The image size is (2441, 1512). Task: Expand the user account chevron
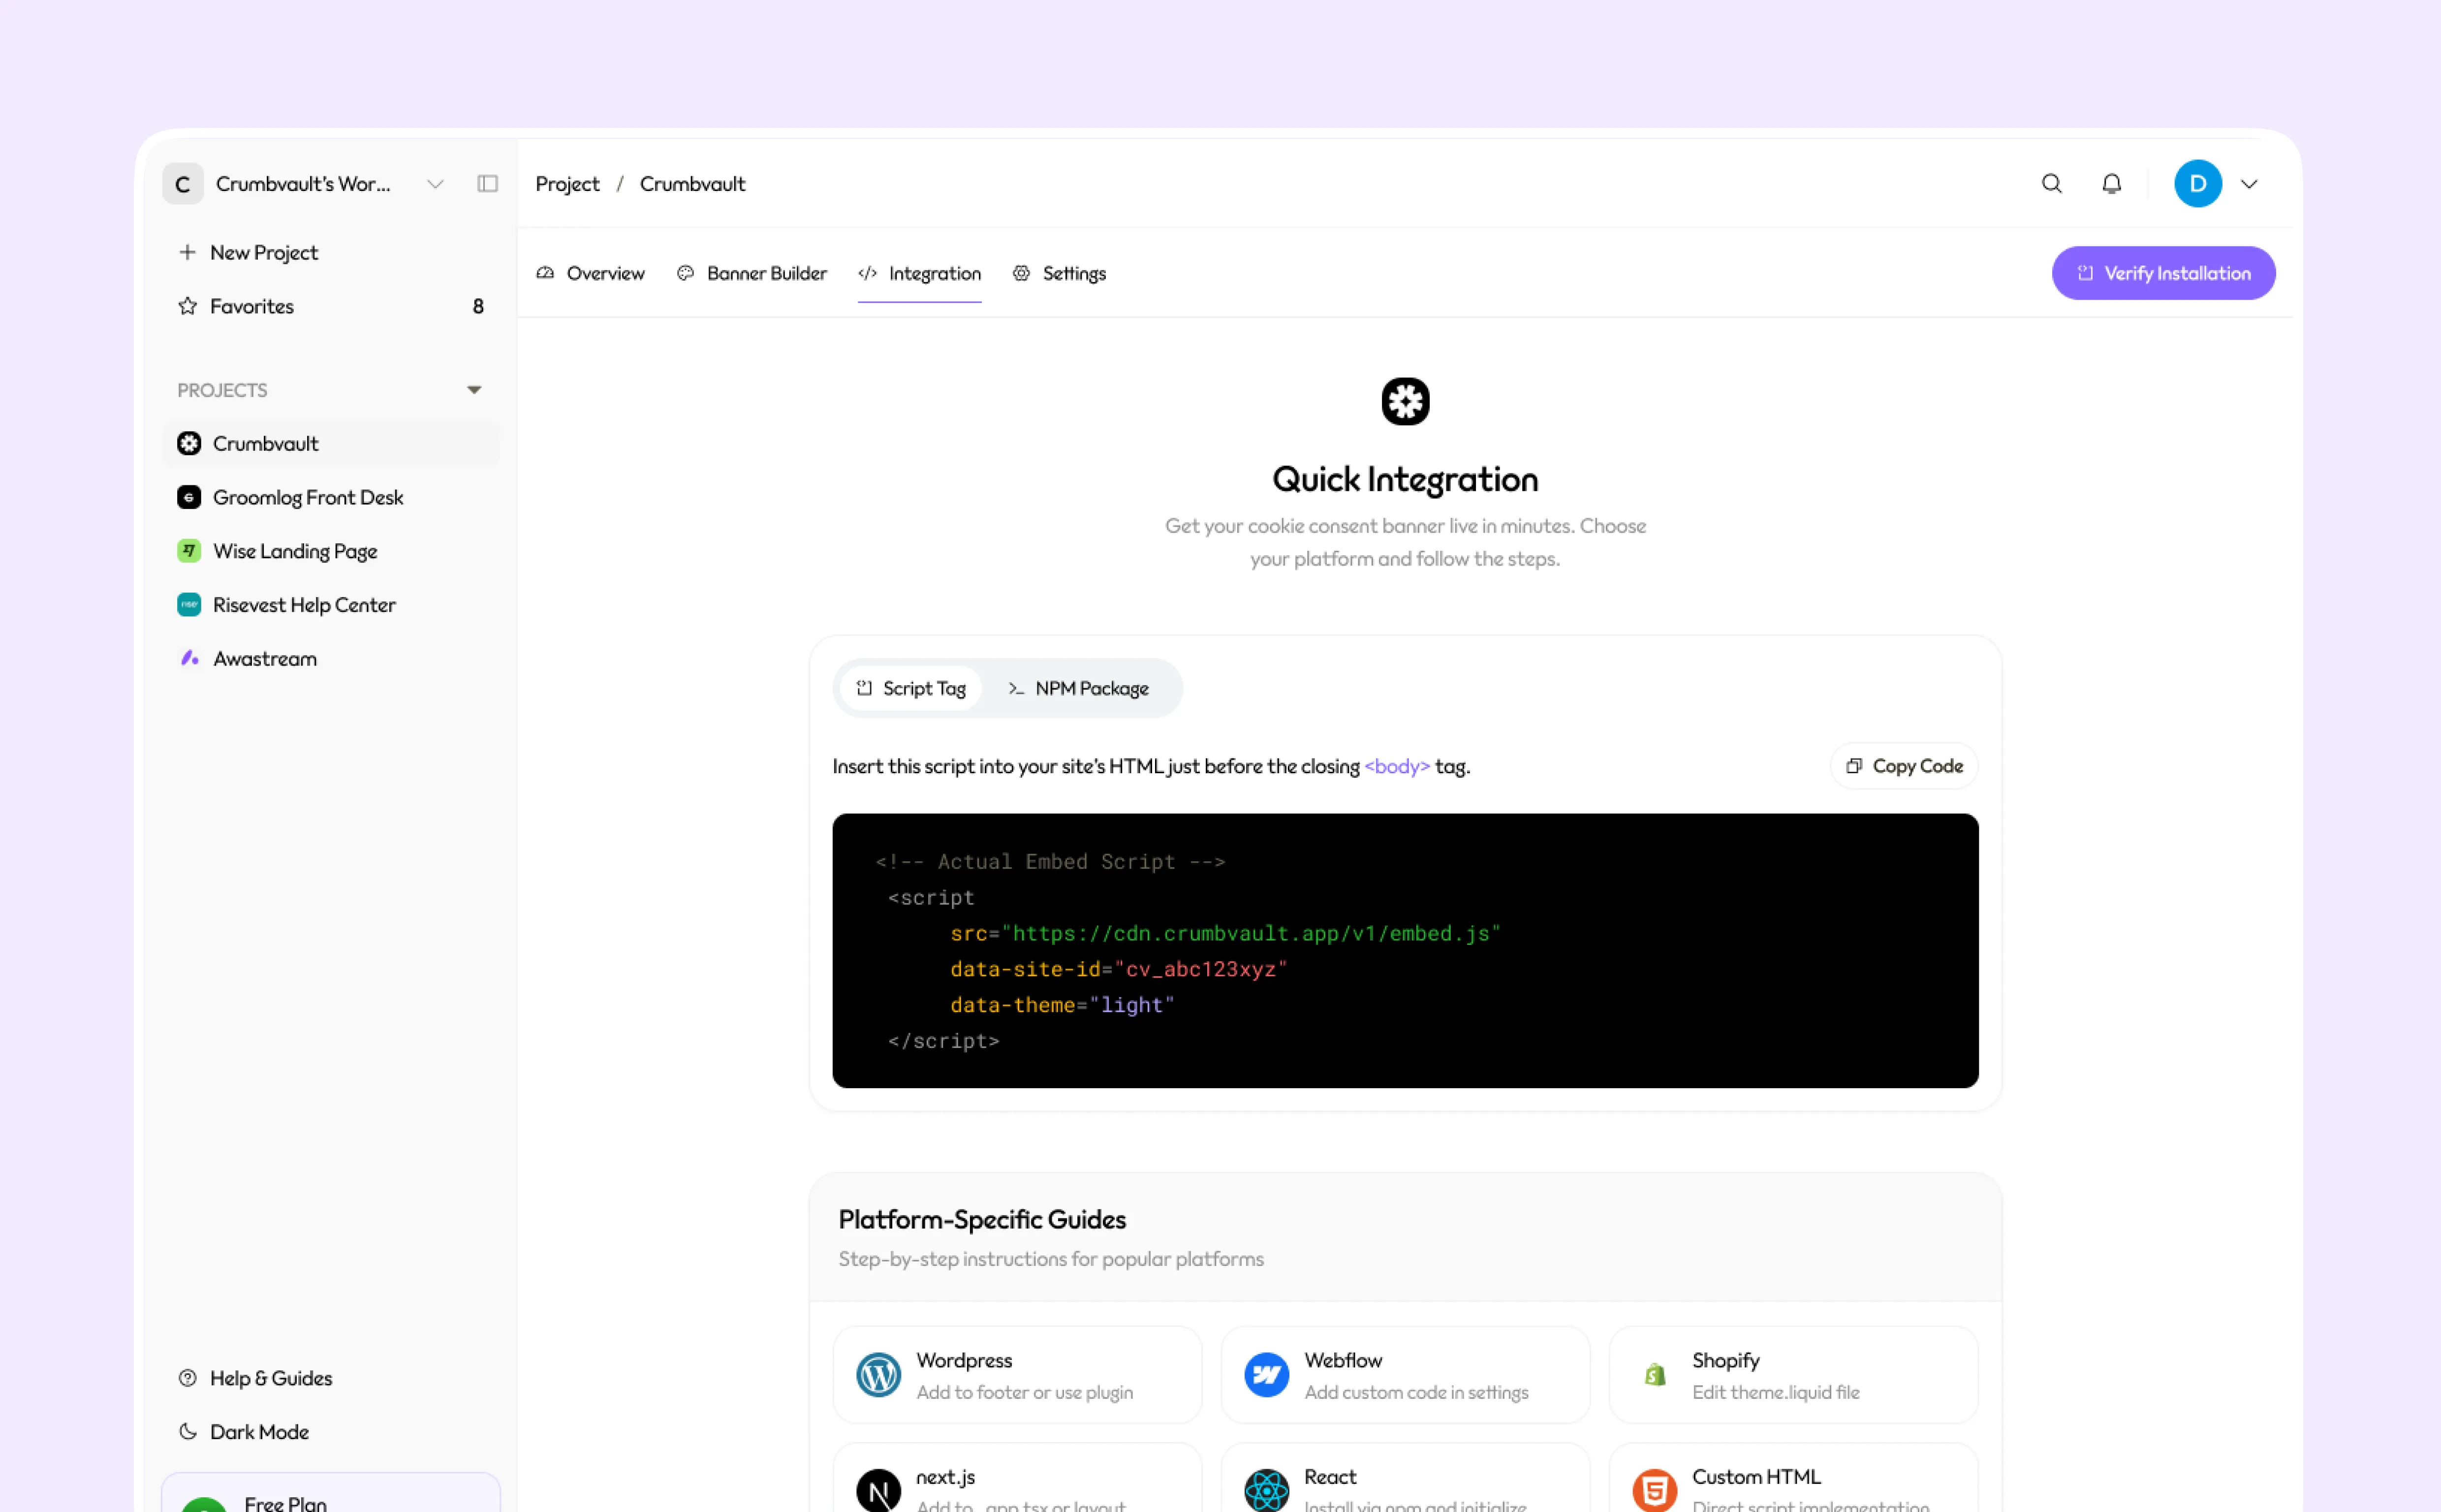(2249, 184)
